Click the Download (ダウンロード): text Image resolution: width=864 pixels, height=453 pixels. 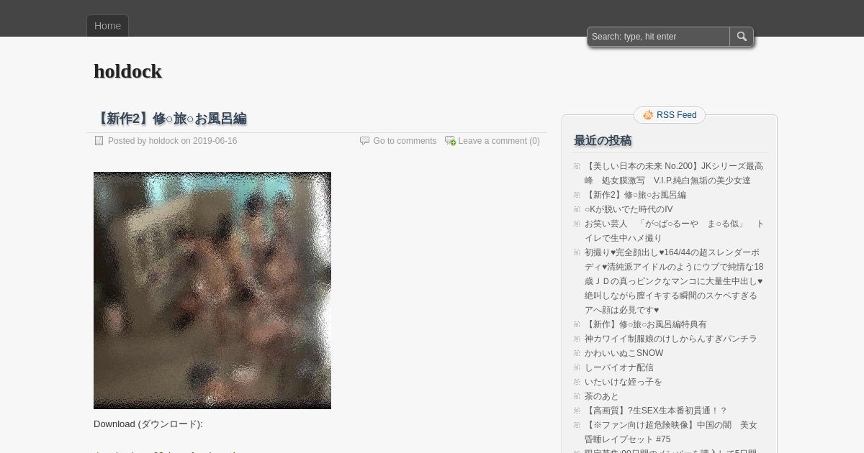tap(148, 424)
